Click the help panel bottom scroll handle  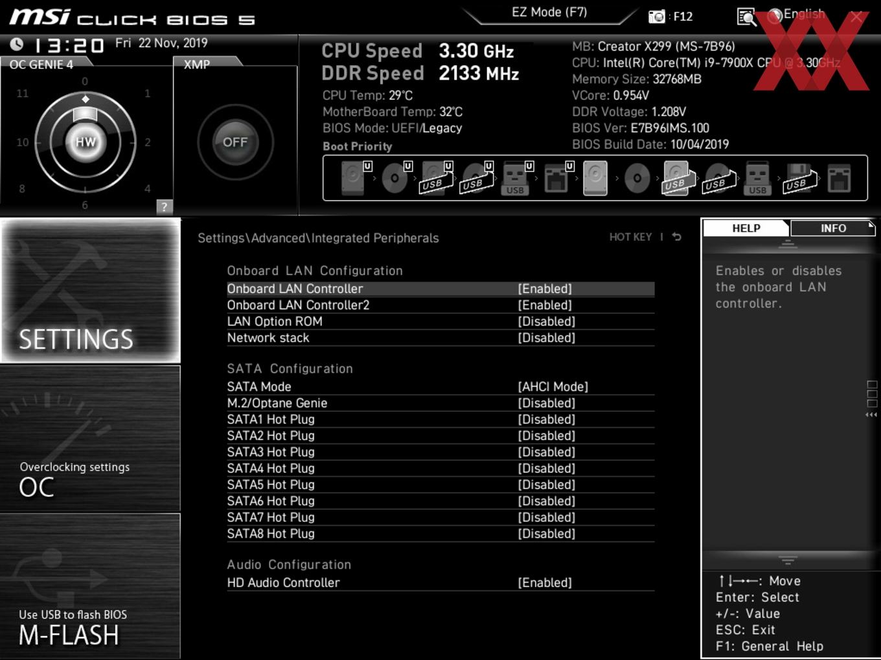point(788,560)
